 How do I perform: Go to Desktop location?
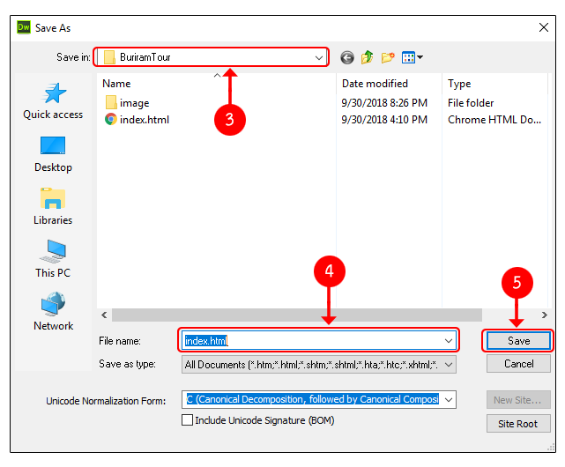point(53,153)
